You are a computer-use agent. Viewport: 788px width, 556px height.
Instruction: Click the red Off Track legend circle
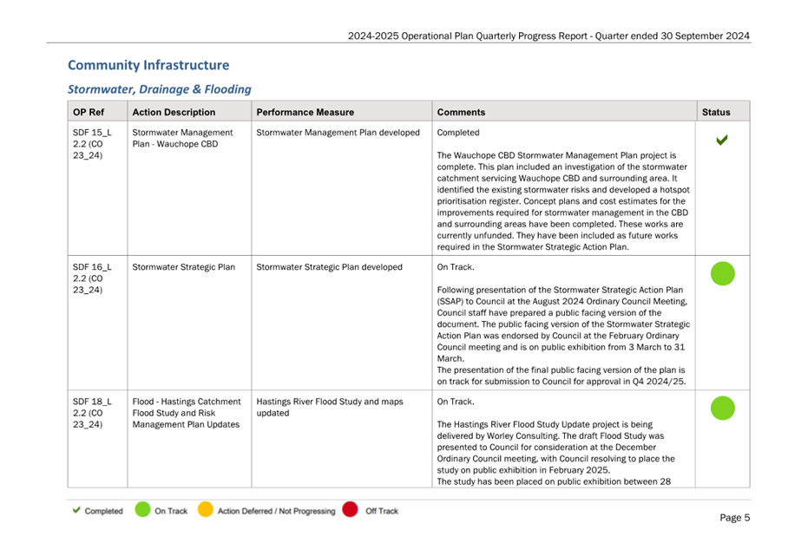[x=350, y=509]
